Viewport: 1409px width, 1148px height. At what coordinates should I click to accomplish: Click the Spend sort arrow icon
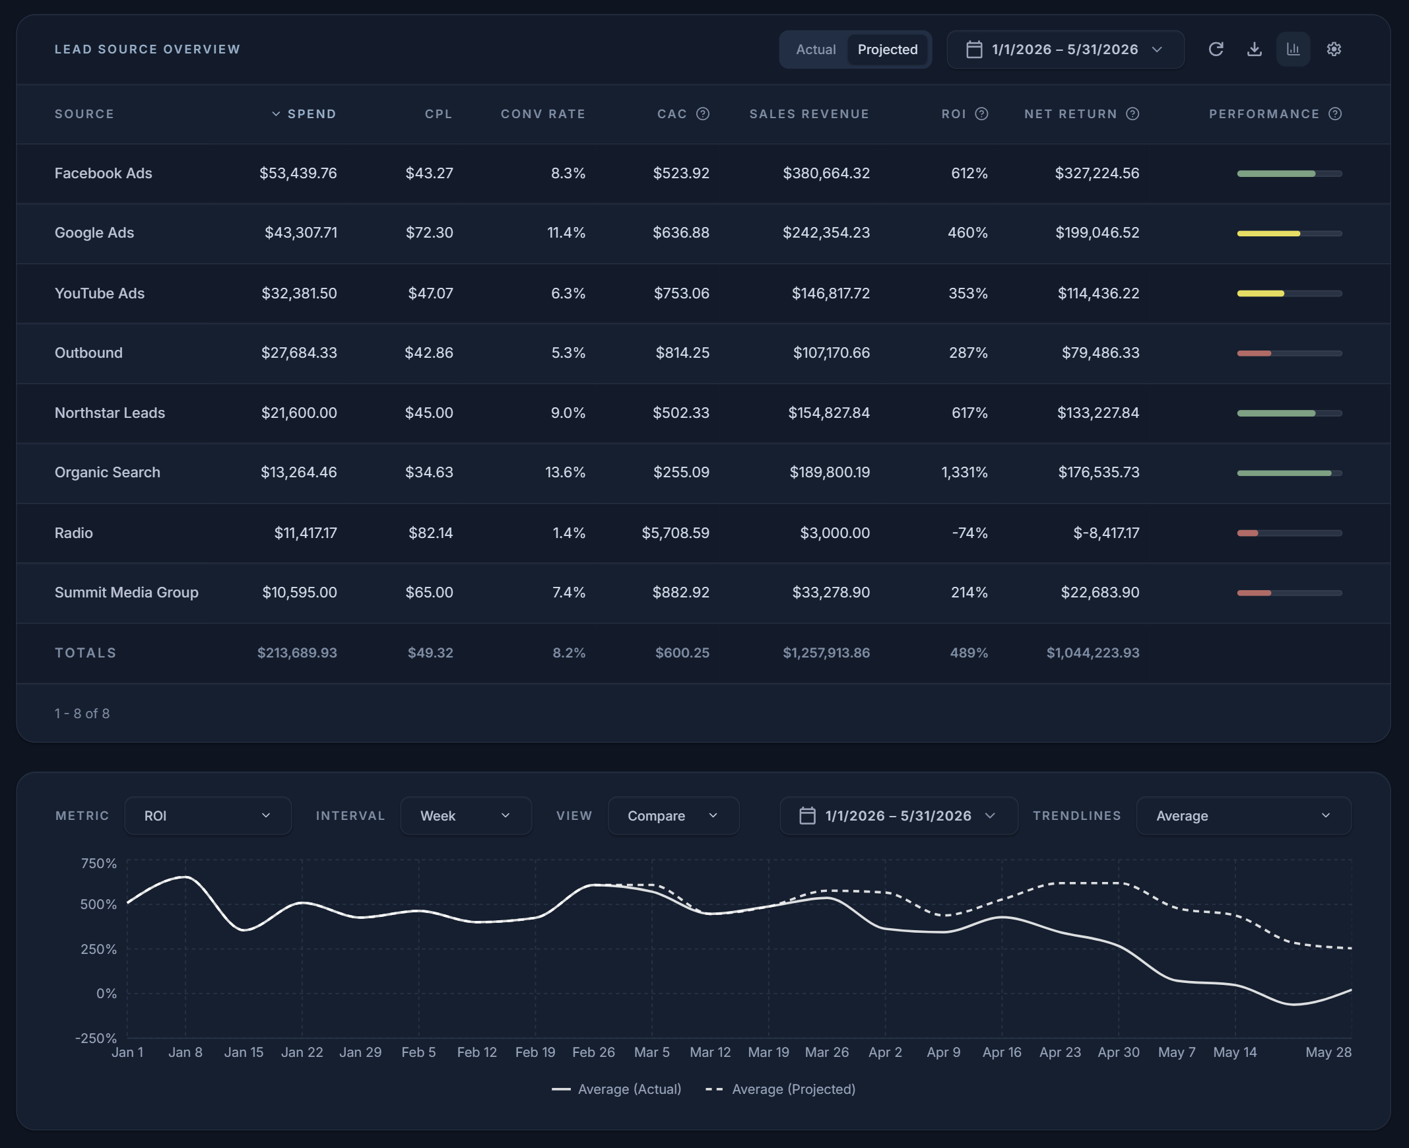276,114
